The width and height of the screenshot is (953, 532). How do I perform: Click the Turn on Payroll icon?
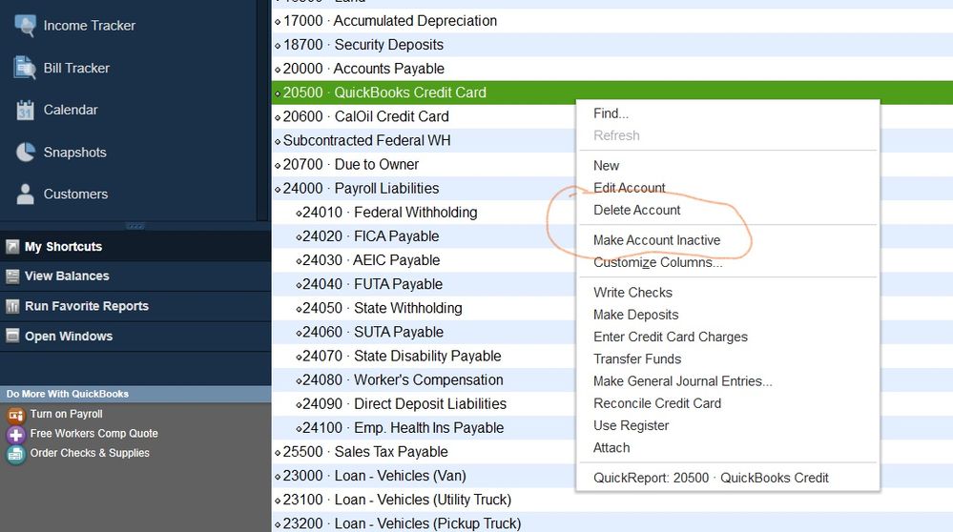pos(16,415)
